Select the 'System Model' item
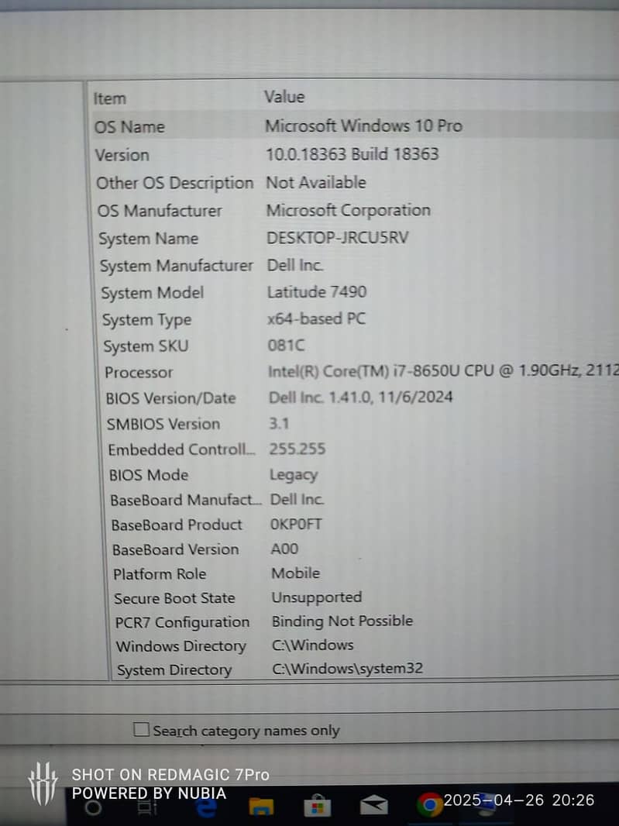The width and height of the screenshot is (619, 826). (153, 293)
